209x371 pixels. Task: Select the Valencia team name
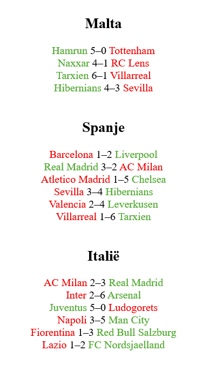tap(68, 204)
